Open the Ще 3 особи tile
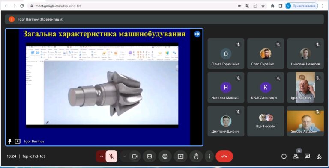This screenshot has height=168, width=329. 266,121
